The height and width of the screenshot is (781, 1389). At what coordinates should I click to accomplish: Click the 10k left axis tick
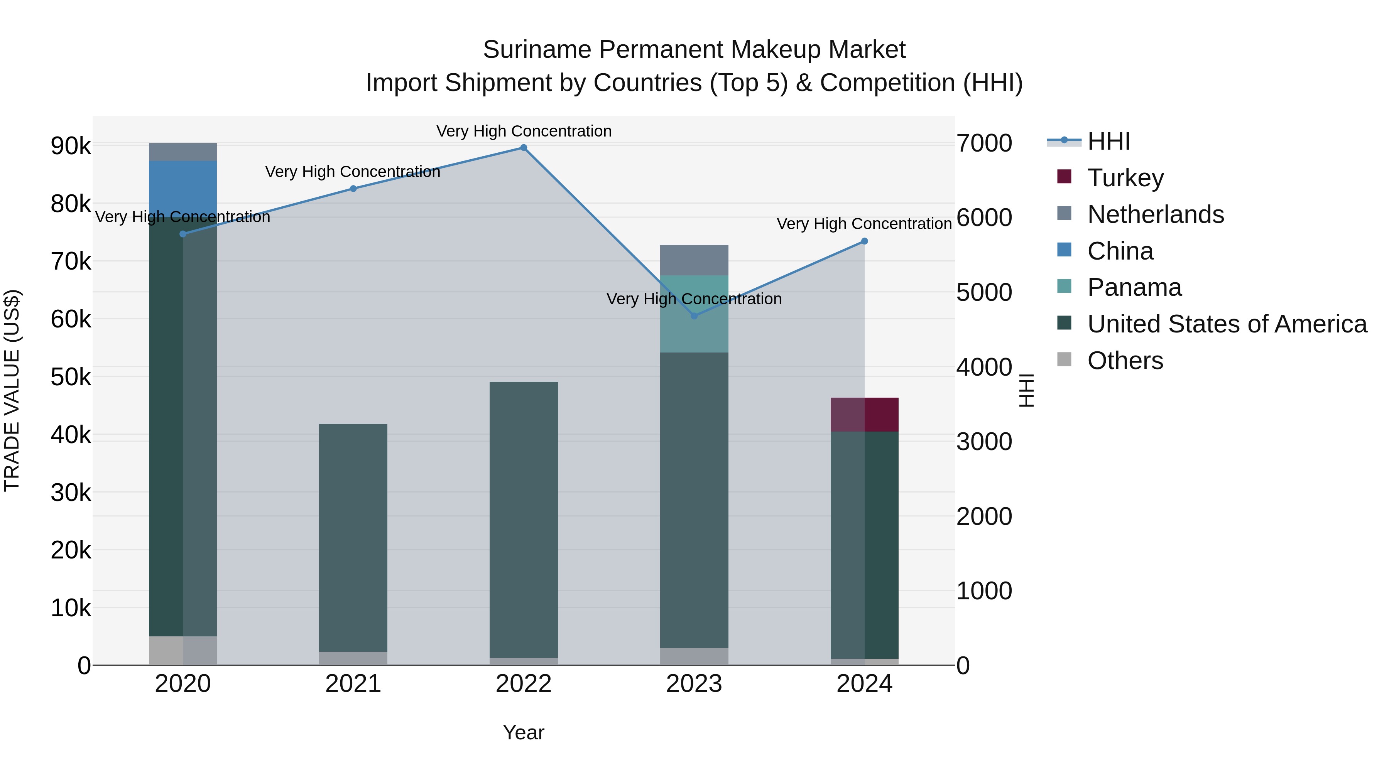pos(71,608)
